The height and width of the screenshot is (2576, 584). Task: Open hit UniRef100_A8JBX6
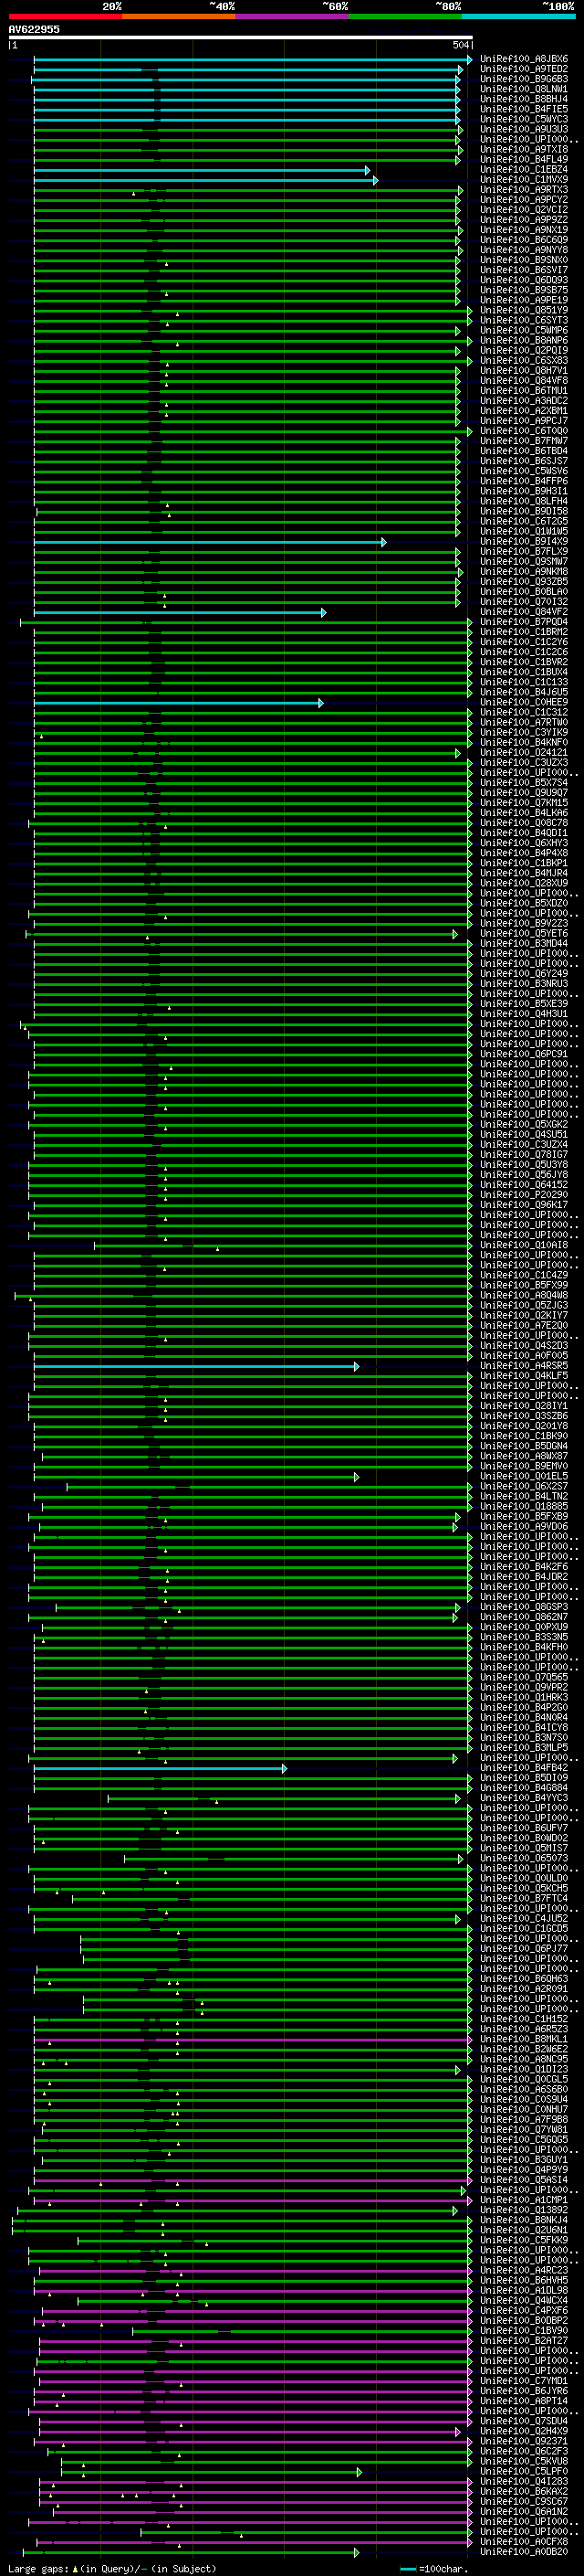pyautogui.click(x=524, y=59)
